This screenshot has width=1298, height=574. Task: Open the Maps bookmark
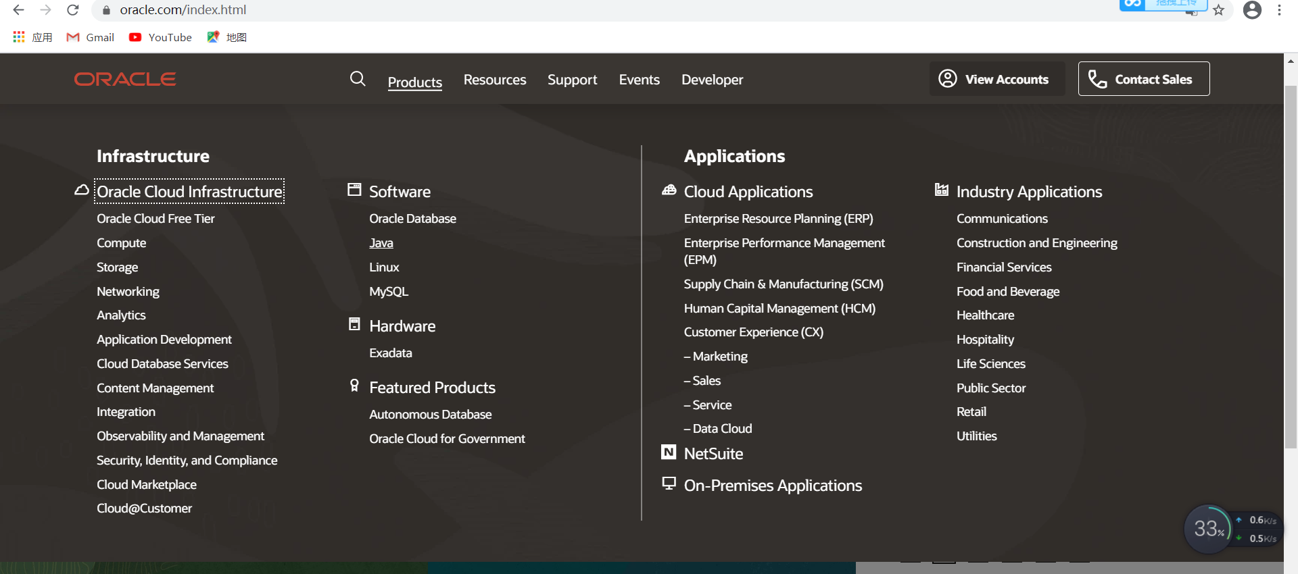[227, 37]
